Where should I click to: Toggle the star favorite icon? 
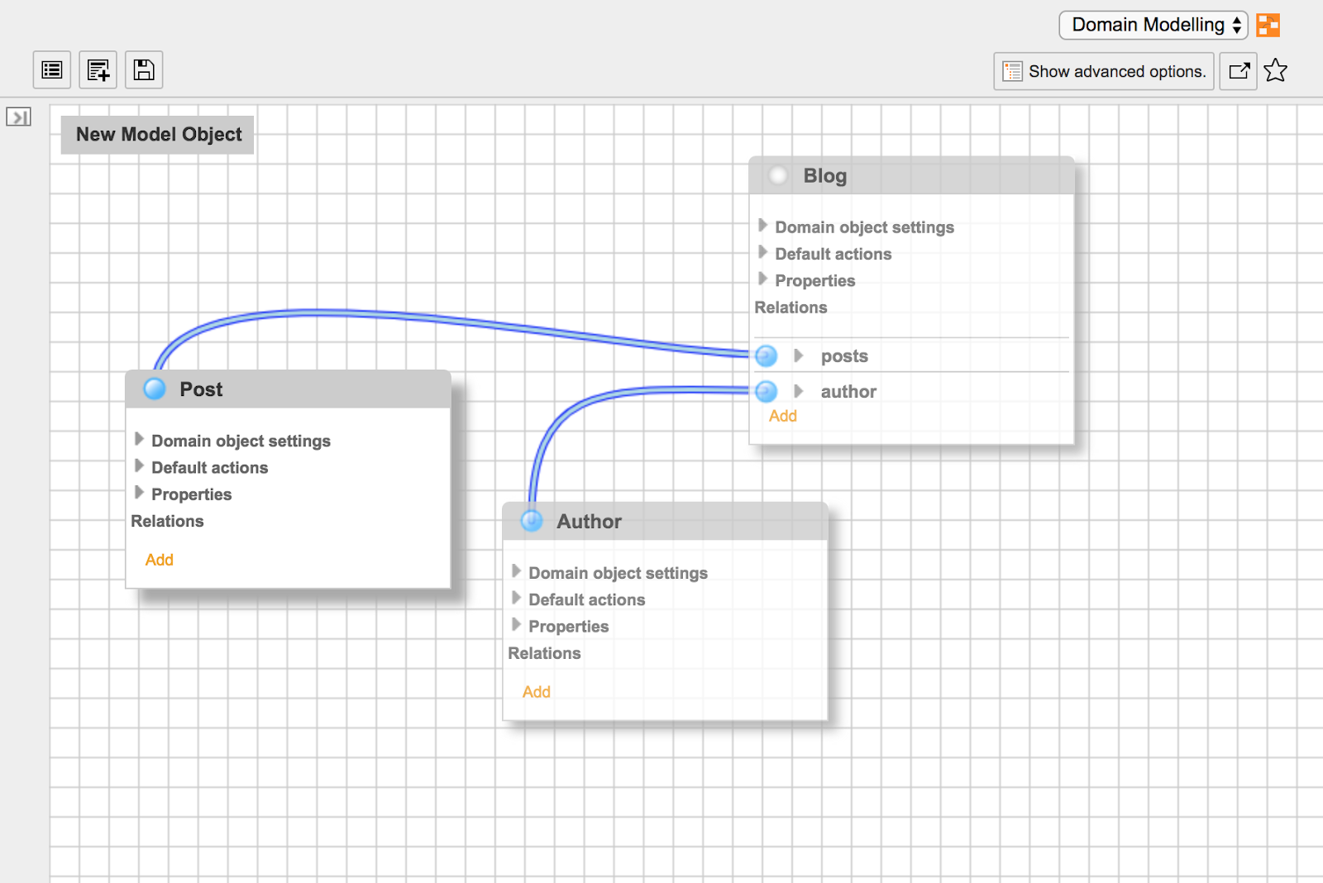point(1276,70)
